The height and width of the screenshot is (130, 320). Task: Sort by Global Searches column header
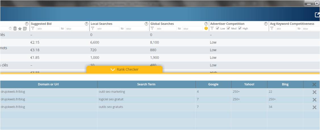(x=162, y=24)
